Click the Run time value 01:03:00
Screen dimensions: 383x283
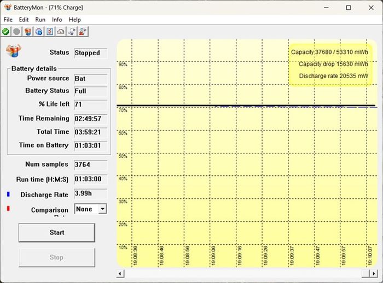pos(90,179)
